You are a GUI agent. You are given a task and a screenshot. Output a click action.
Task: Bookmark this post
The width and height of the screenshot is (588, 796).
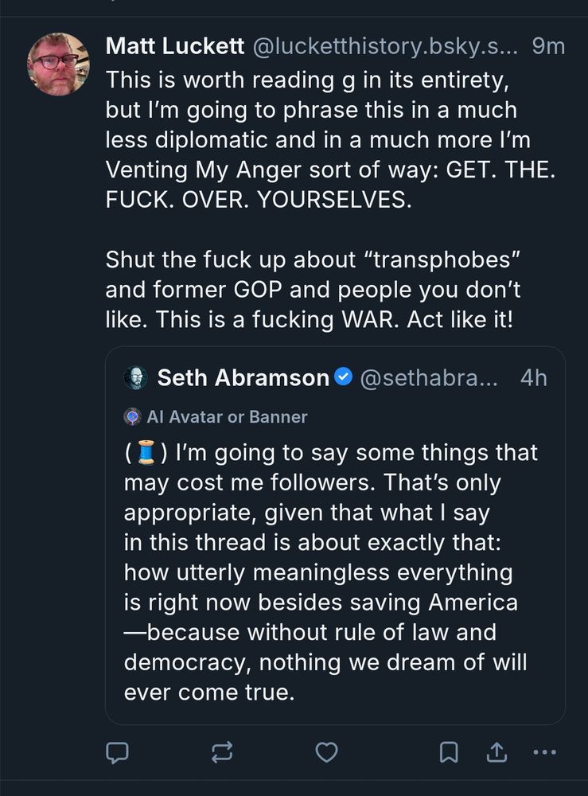[x=450, y=750]
